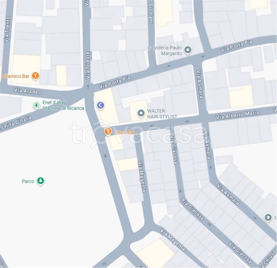Viewport: 277px width, 268px height.
Task: Click the Parco label text
Action: pyautogui.click(x=28, y=181)
